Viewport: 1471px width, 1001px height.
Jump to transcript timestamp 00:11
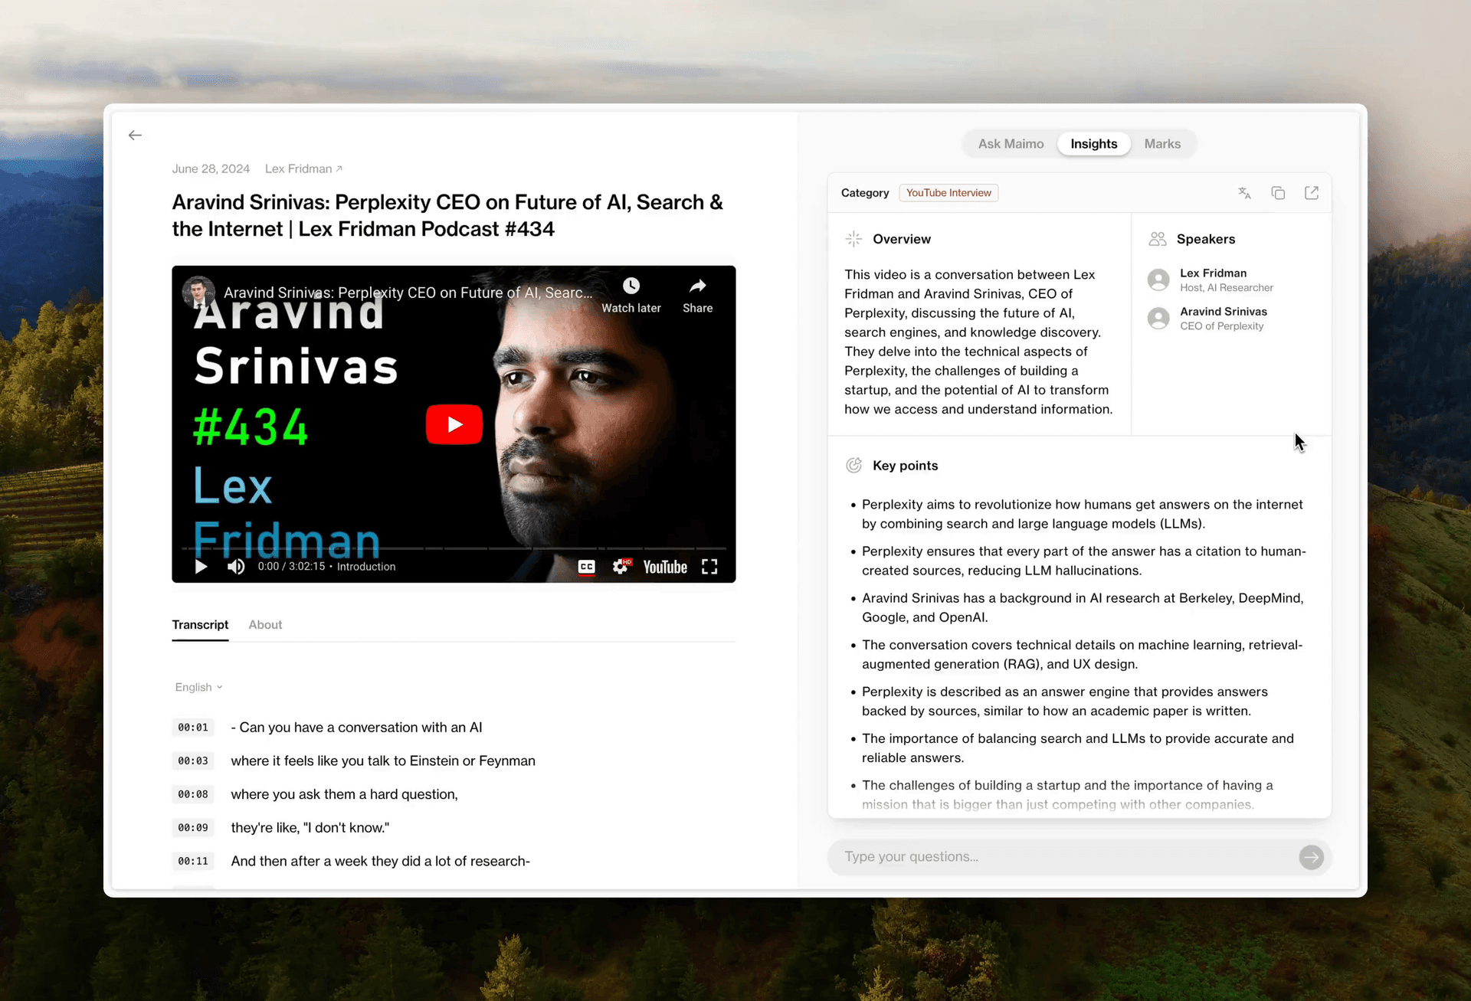(x=192, y=862)
